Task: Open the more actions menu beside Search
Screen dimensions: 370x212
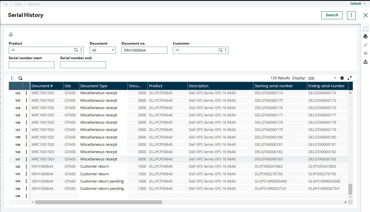Action: coord(351,15)
